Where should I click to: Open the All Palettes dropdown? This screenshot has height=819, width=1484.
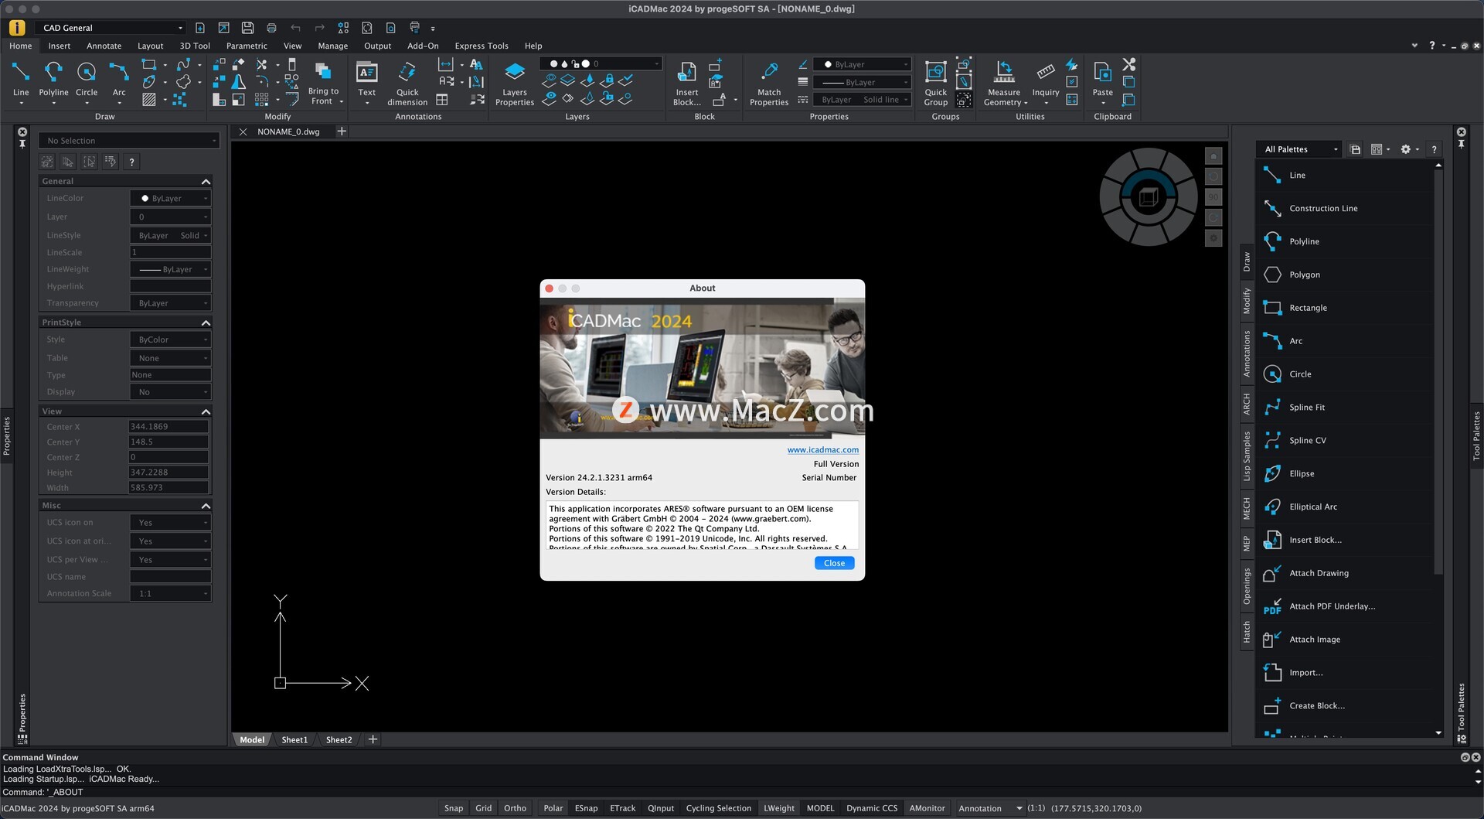1300,149
